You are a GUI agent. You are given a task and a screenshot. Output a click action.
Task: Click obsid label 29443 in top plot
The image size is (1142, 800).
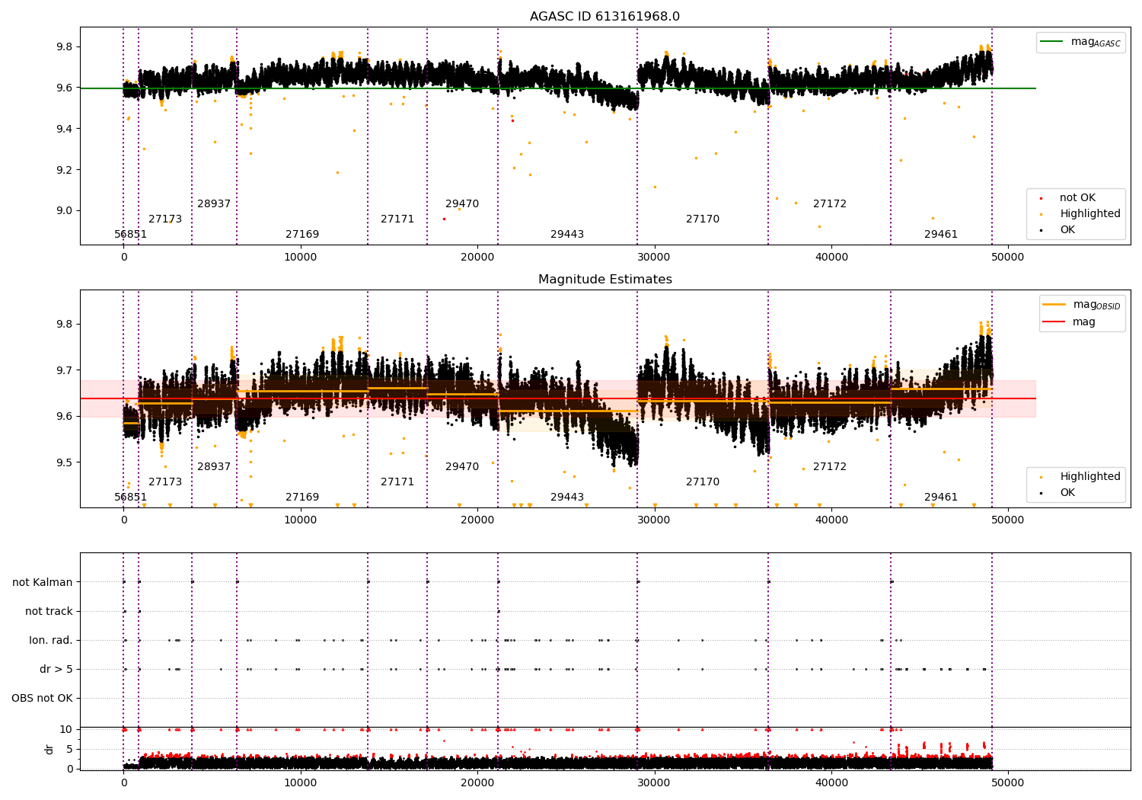[x=567, y=235]
